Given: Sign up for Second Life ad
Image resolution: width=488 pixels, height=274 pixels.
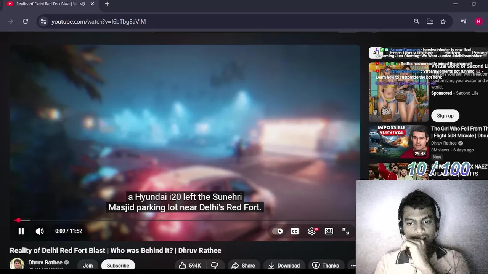Looking at the screenshot, I should (445, 116).
